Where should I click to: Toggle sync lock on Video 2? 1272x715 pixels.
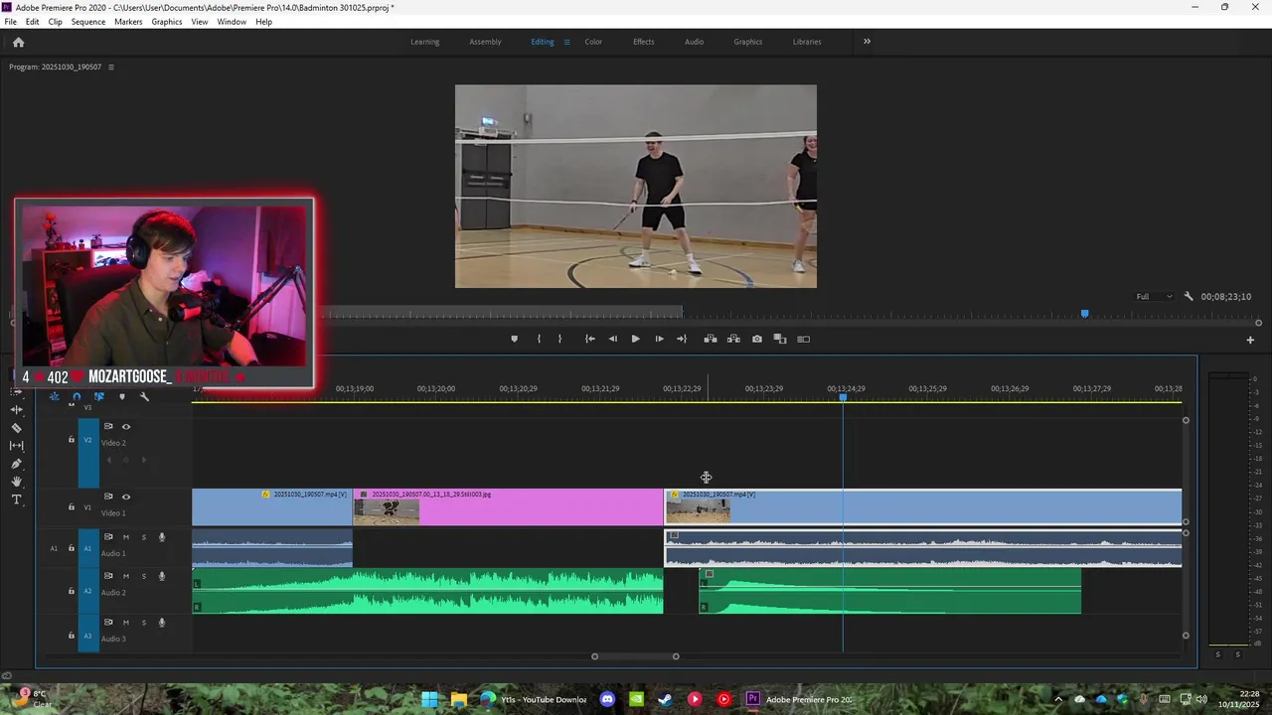coord(108,426)
